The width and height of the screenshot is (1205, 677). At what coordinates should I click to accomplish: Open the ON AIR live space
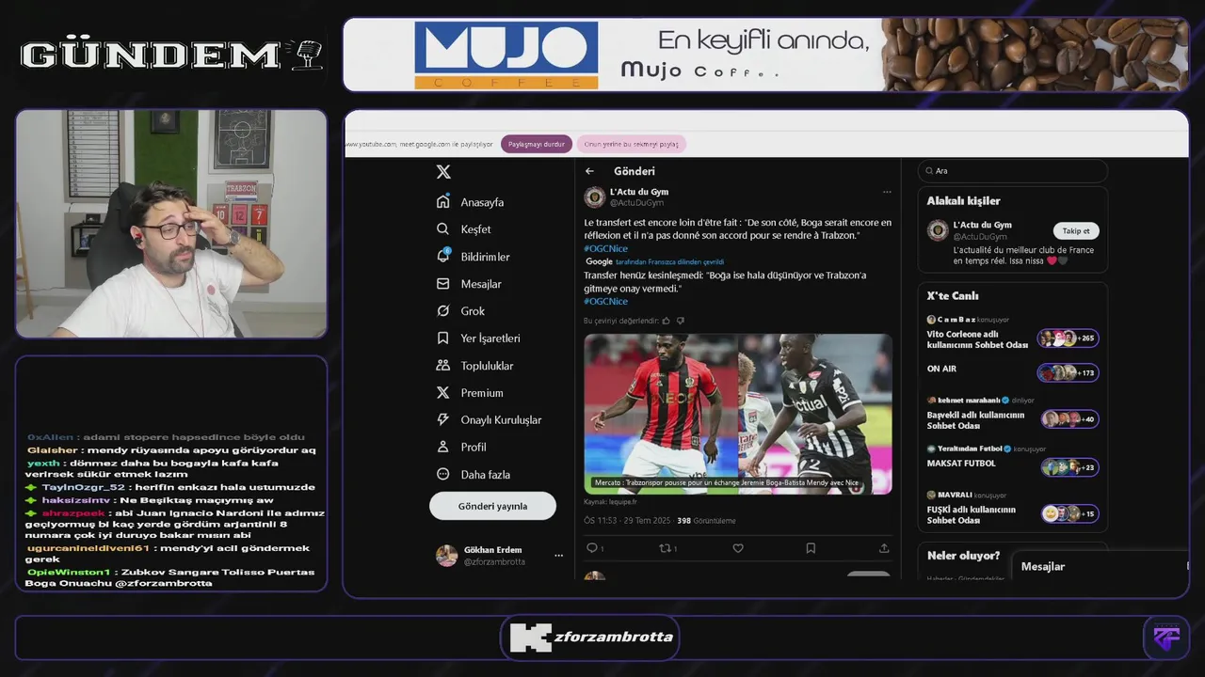[941, 369]
